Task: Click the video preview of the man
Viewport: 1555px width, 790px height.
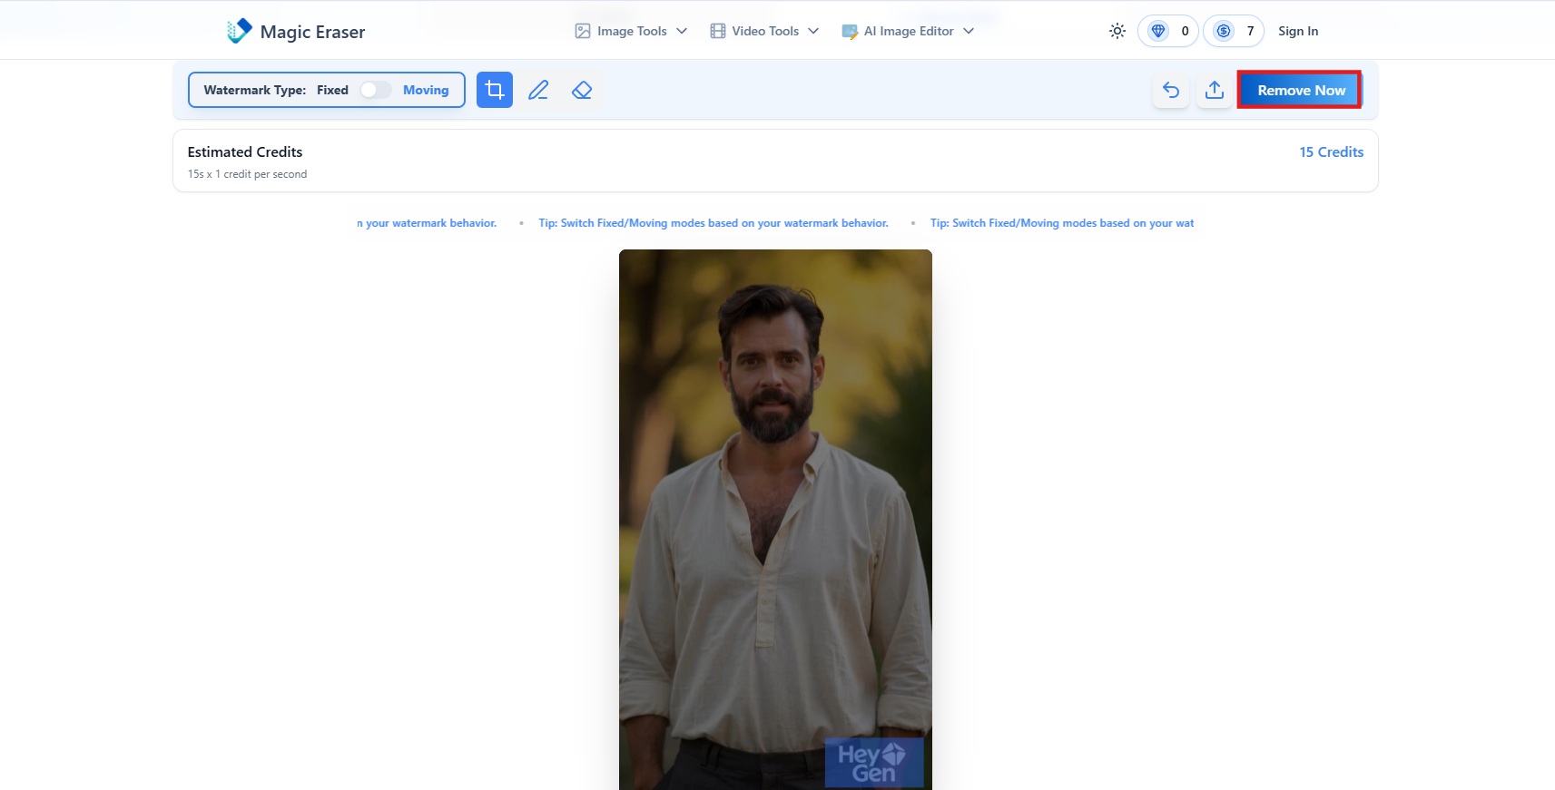Action: (x=775, y=519)
